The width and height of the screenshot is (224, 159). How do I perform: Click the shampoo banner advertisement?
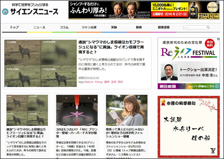[x=144, y=10]
